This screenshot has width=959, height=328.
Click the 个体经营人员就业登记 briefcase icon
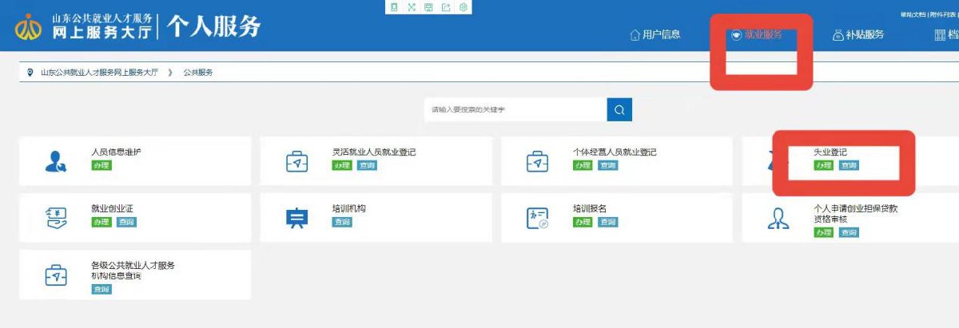click(x=538, y=161)
